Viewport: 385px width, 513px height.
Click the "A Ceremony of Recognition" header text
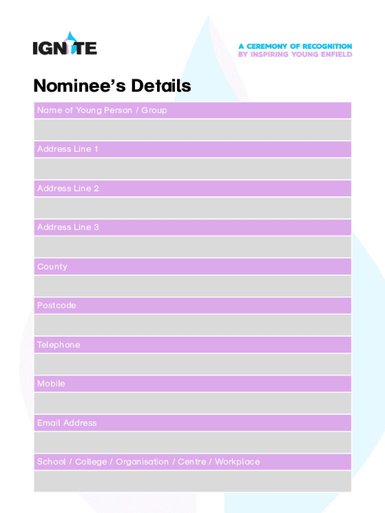pyautogui.click(x=295, y=46)
